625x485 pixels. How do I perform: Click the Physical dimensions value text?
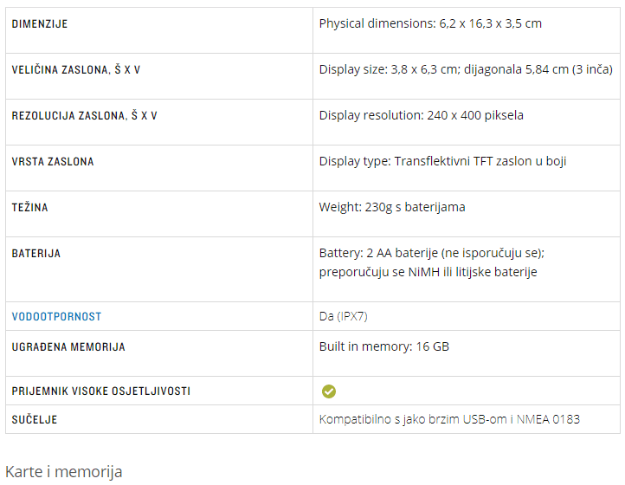(x=430, y=23)
